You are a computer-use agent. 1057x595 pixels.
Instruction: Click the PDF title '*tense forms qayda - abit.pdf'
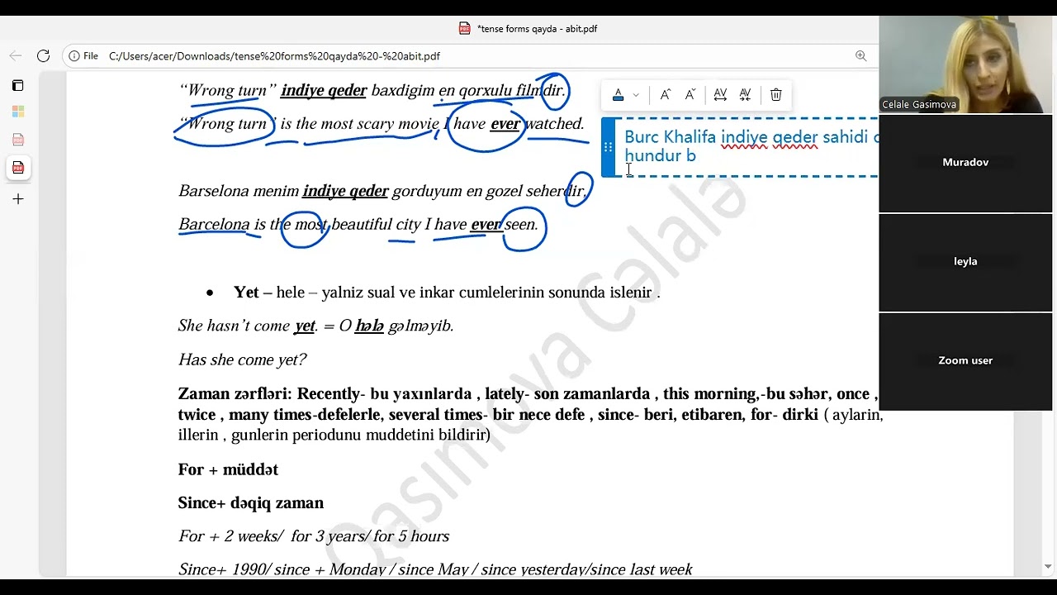[x=537, y=28]
